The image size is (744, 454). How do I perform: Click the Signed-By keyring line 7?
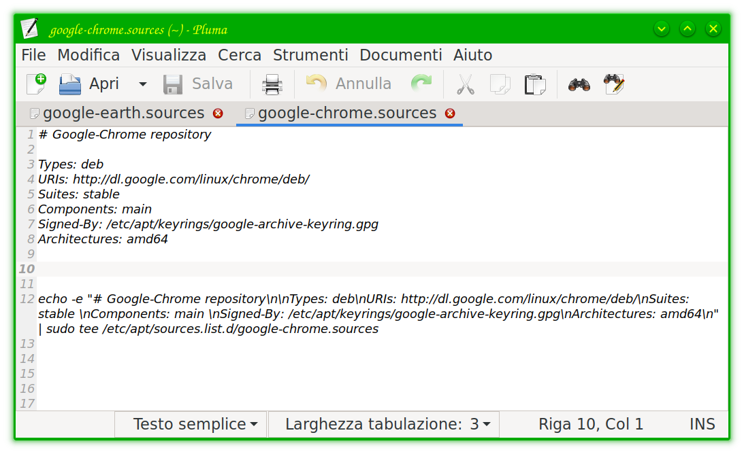(x=208, y=224)
